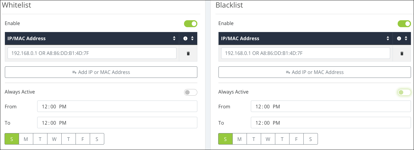The width and height of the screenshot is (414, 150).
Task: Disable the Blacklist Enable toggle
Action: [404, 24]
